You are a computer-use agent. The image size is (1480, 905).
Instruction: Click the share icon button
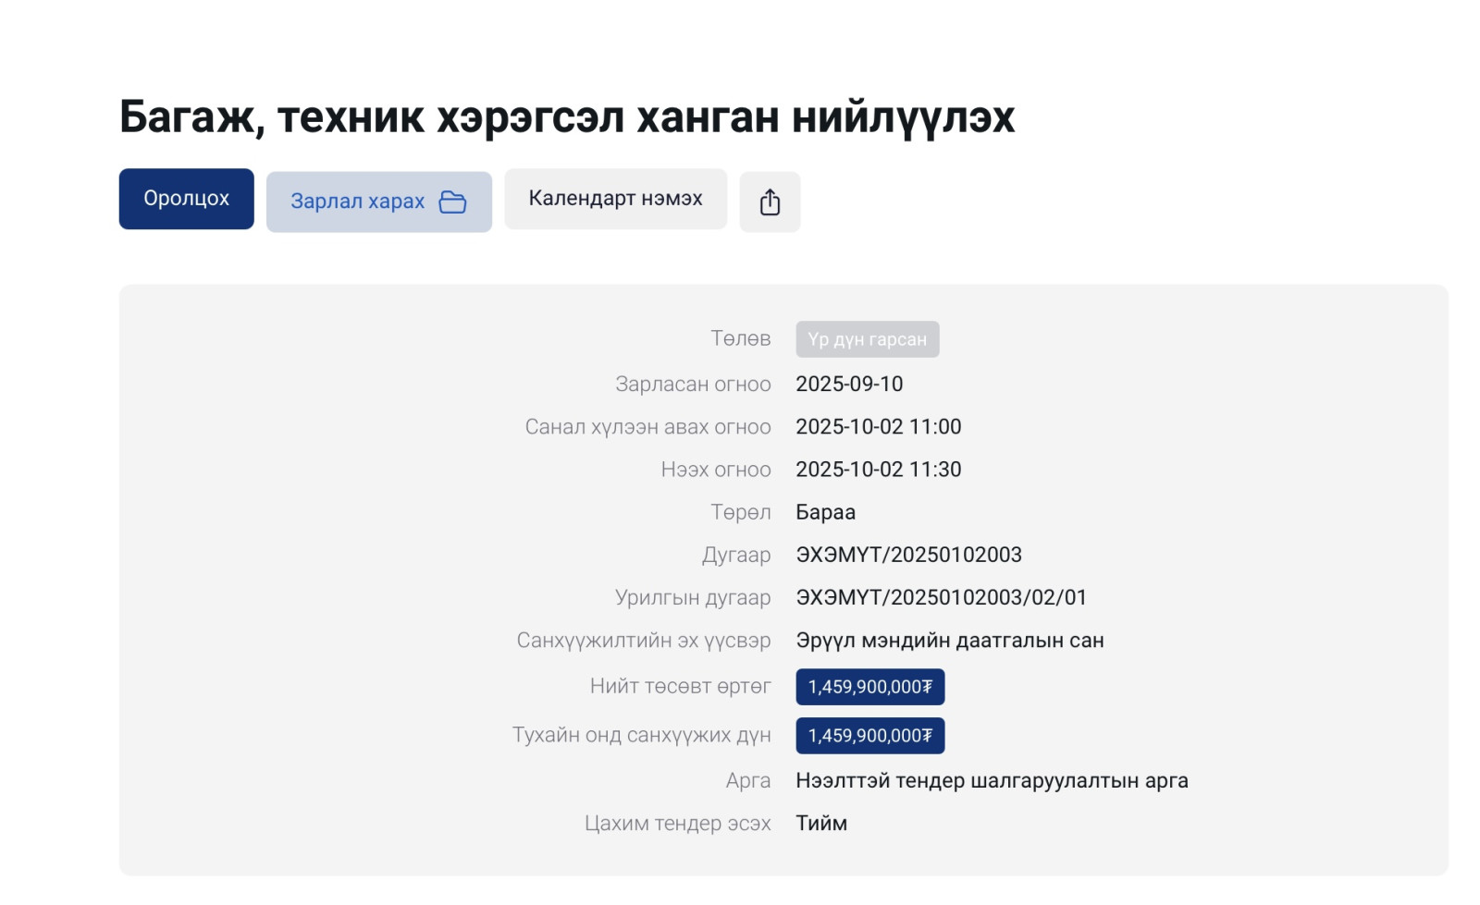click(x=770, y=202)
